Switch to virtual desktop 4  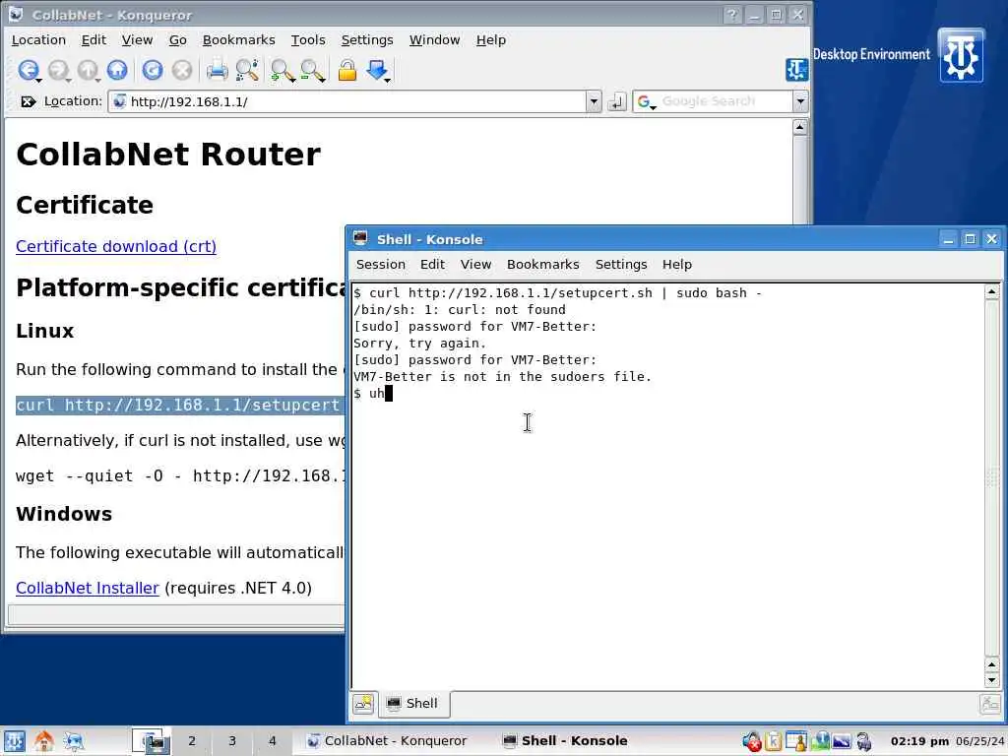(272, 740)
